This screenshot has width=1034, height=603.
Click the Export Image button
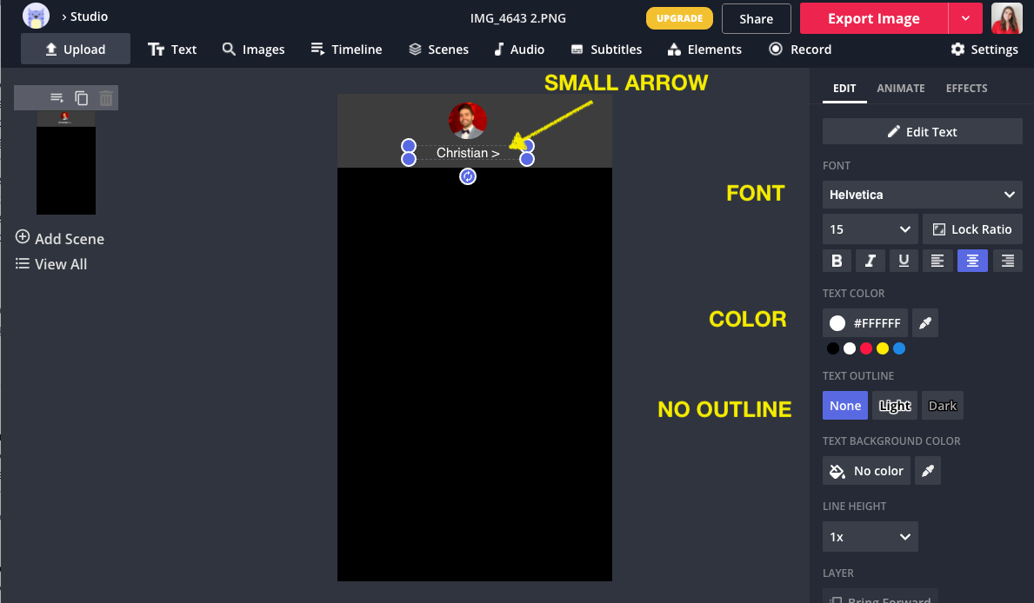tap(874, 18)
